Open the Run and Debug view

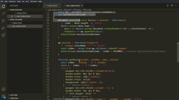click(3, 28)
